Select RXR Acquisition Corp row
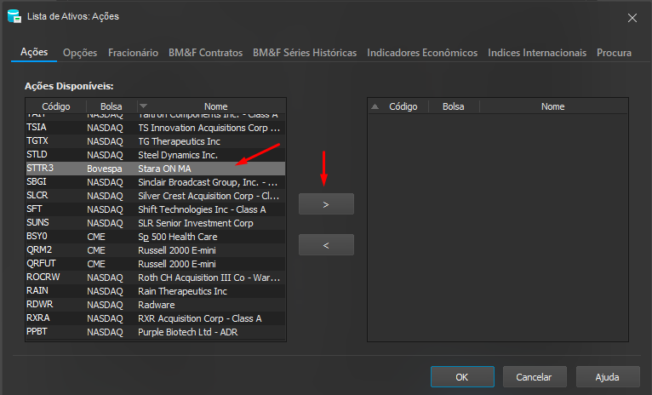Image resolution: width=652 pixels, height=395 pixels. (x=156, y=318)
